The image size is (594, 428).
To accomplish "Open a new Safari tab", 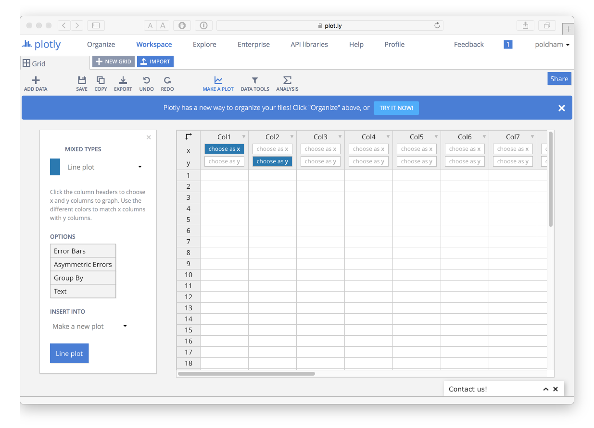I will click(x=568, y=29).
